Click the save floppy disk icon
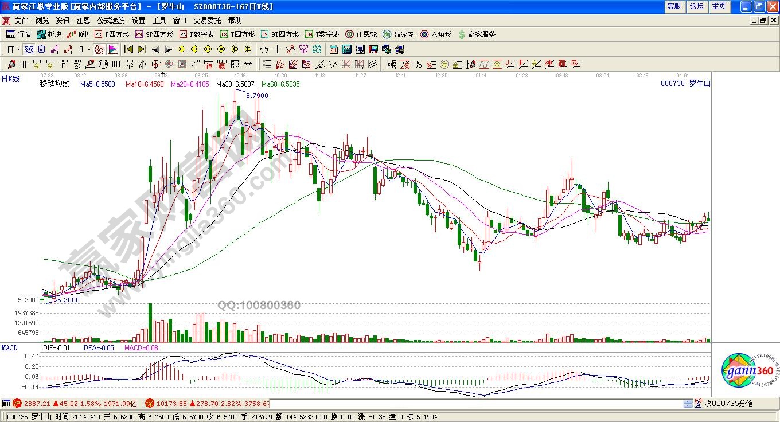 [x=373, y=49]
